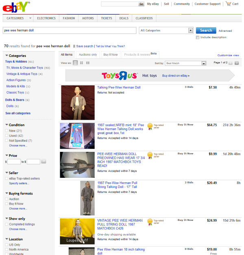Open the Sort by Best Match dropdown
This screenshot has width=244, height=255.
pyautogui.click(x=186, y=63)
